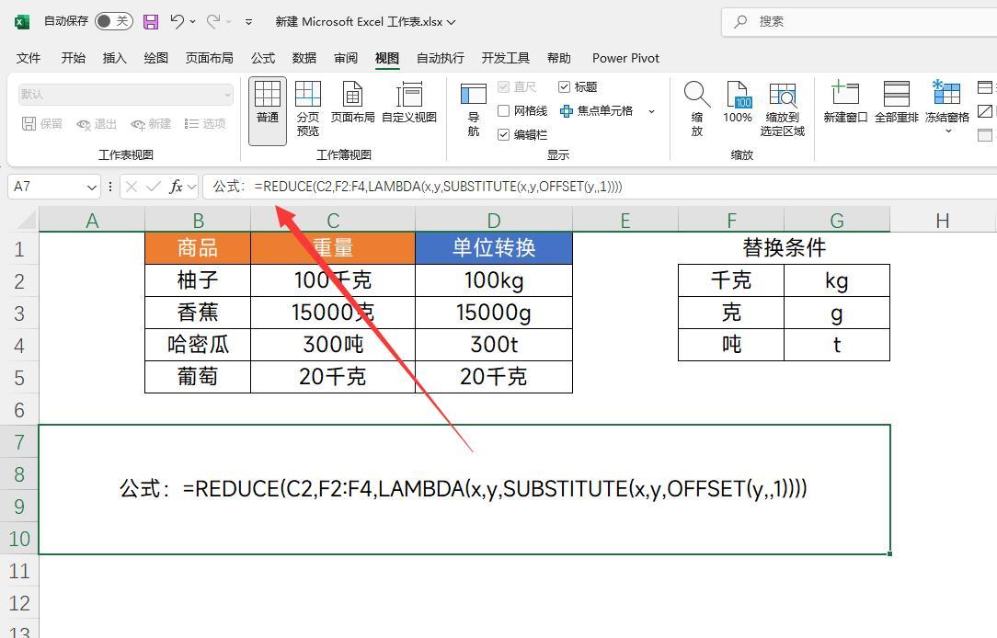This screenshot has height=638, width=997.
Task: Click the 选项 sheet view button
Action: tap(205, 124)
